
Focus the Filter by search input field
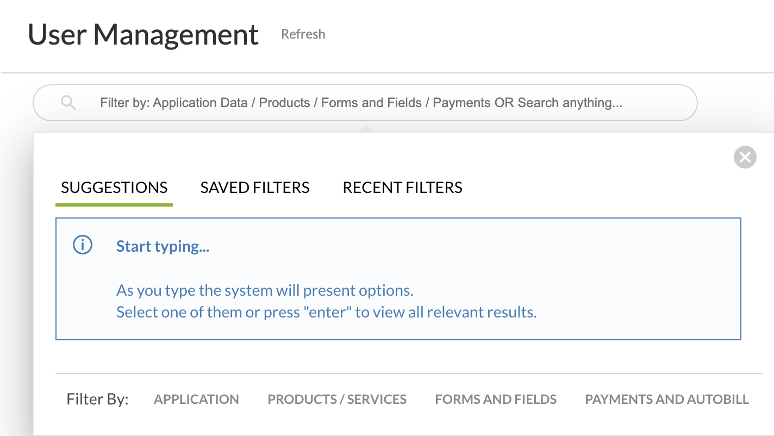tap(365, 103)
